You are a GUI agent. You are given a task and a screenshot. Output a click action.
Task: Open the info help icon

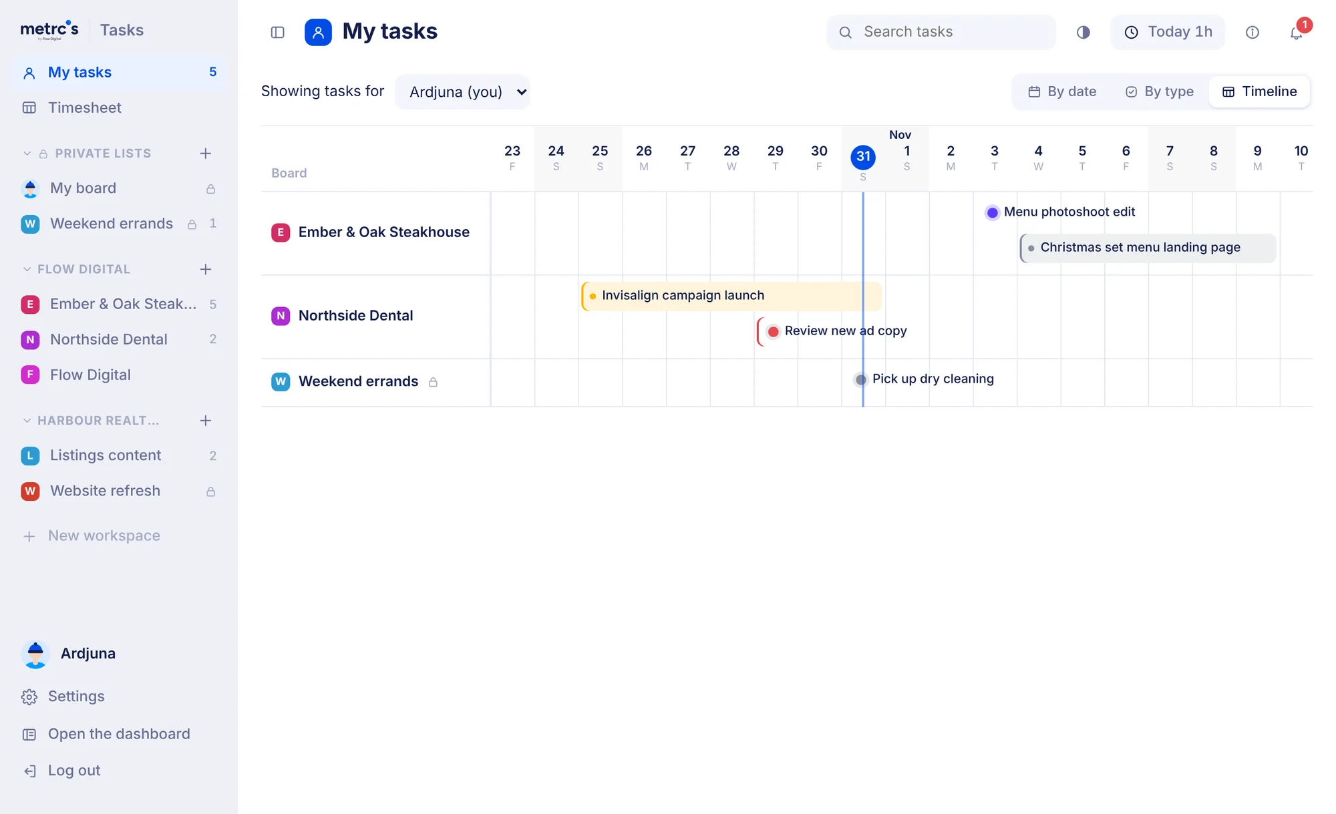1252,32
